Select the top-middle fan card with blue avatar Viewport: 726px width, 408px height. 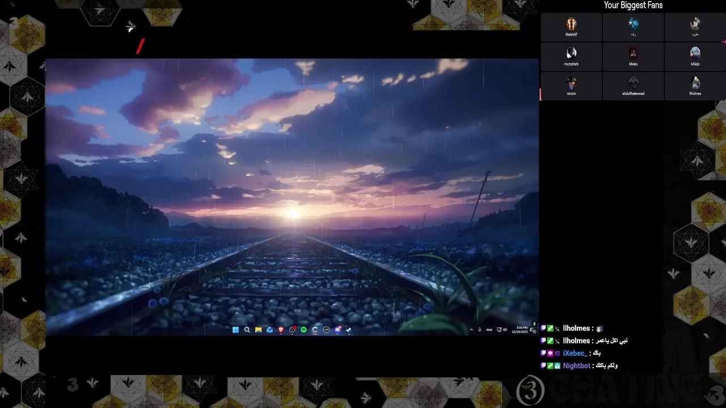633,27
